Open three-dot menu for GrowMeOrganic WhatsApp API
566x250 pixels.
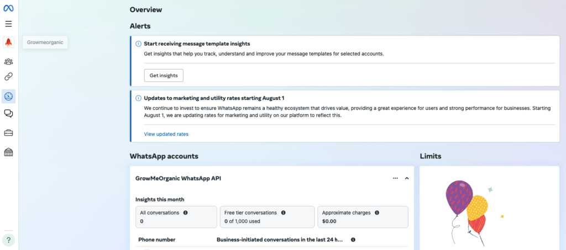pos(395,178)
